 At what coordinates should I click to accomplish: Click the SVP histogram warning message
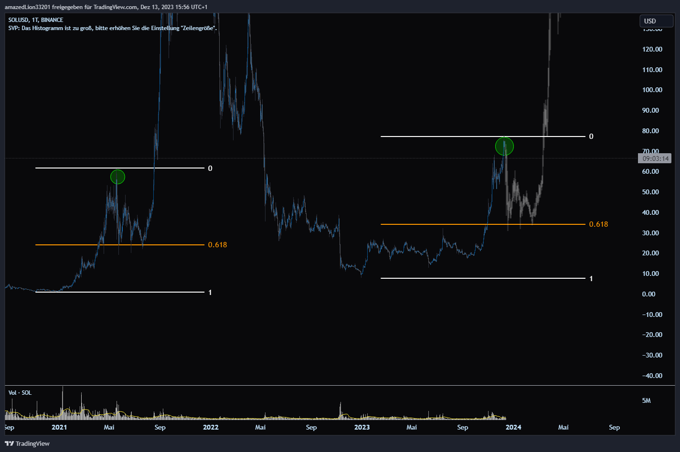coord(113,28)
